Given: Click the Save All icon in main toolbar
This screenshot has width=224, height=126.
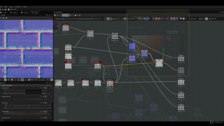Looking at the screenshot, I should [x=9, y=9].
